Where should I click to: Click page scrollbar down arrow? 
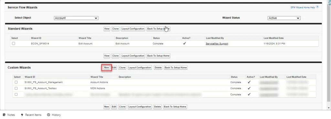point(329,108)
